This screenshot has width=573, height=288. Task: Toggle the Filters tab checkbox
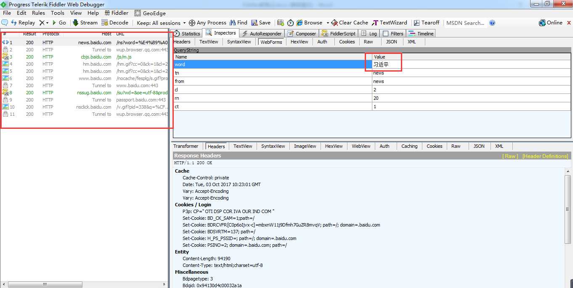pyautogui.click(x=386, y=33)
